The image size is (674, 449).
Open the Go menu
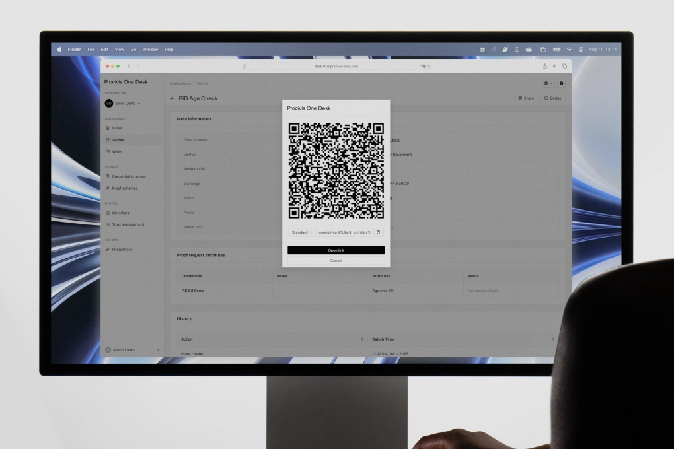click(x=133, y=50)
